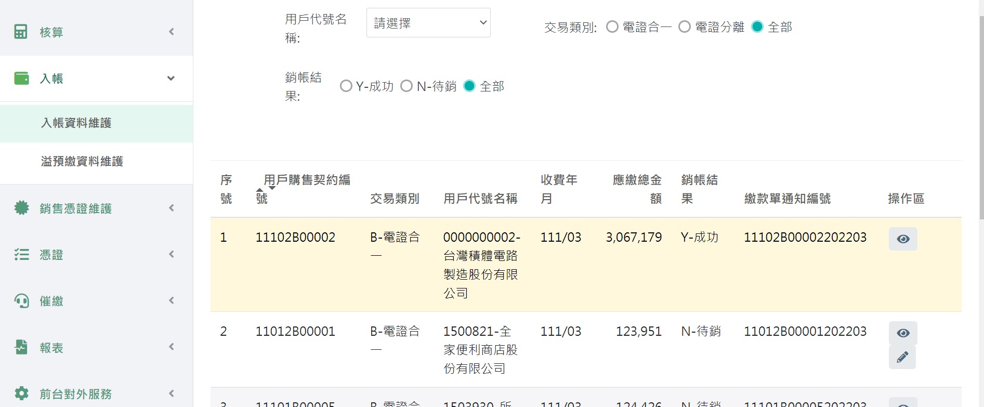Click notice number 11102B00002202203

pyautogui.click(x=805, y=238)
